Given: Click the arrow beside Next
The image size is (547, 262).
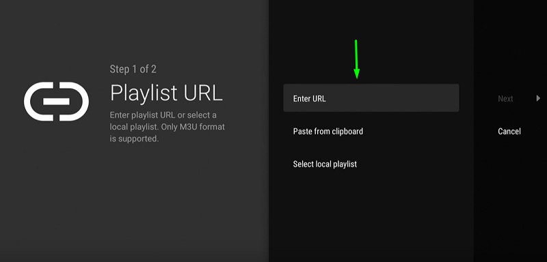Looking at the screenshot, I should [538, 98].
